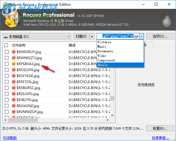Start scan with 扫描(S) button
This screenshot has height=141, width=176.
coord(81,36)
